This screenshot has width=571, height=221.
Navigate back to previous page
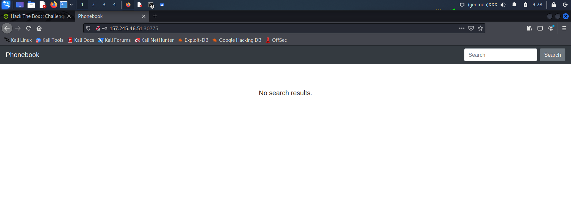[7, 28]
